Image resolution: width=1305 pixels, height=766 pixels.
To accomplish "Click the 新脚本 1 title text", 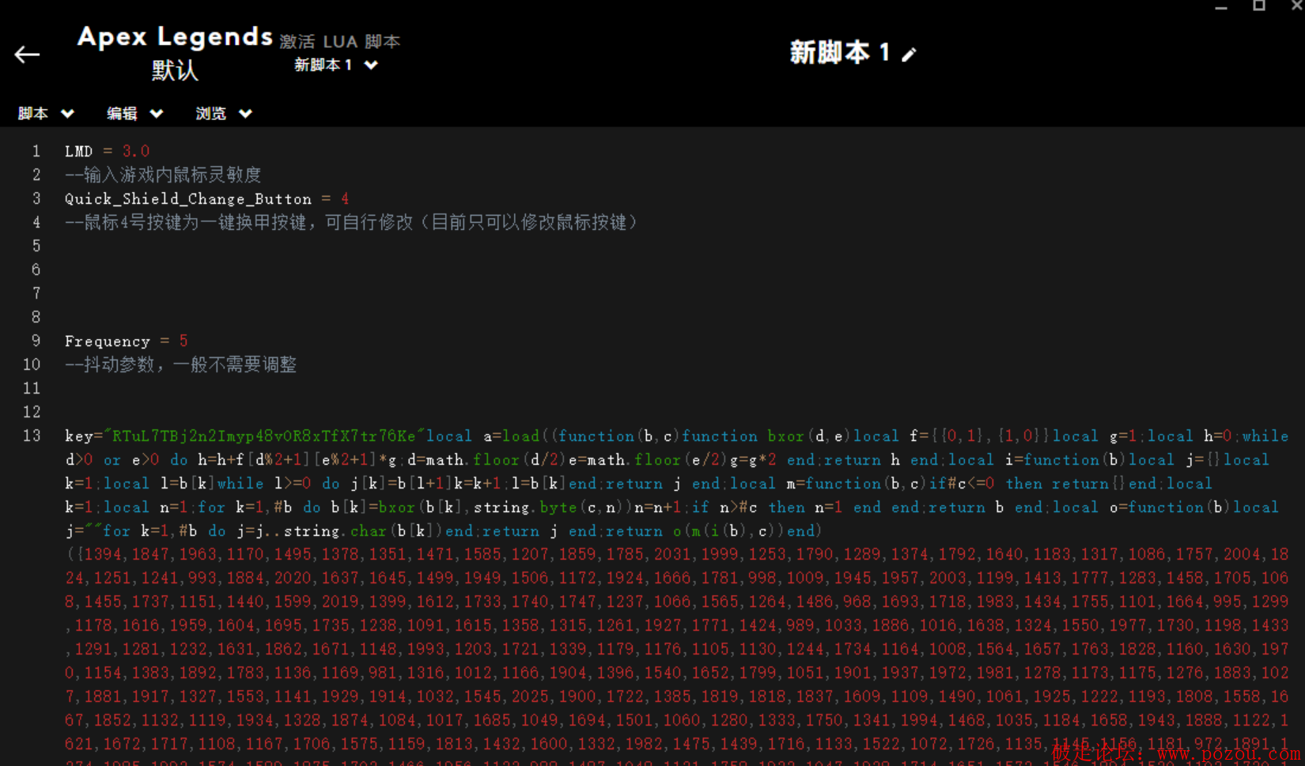I will pos(840,53).
